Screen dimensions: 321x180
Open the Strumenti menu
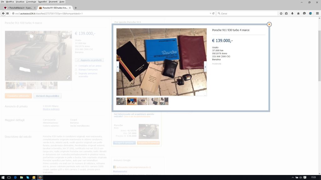pos(53,2)
